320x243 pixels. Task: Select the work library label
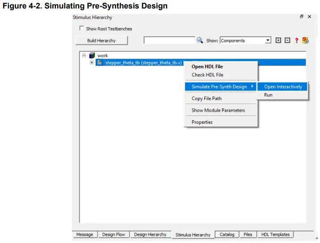click(x=103, y=55)
